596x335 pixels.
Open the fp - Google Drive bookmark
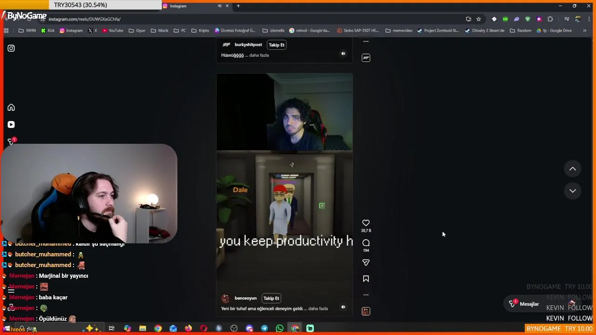tap(554, 31)
